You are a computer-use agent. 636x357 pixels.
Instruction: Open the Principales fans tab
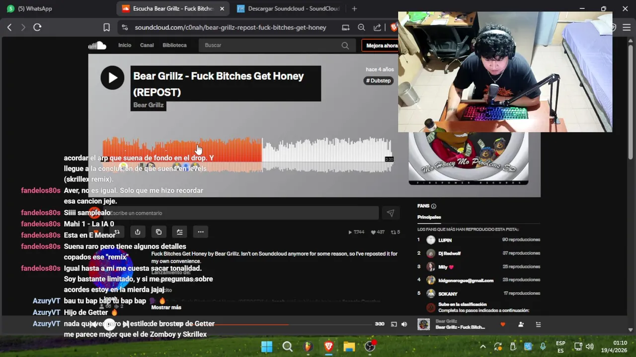click(x=429, y=217)
